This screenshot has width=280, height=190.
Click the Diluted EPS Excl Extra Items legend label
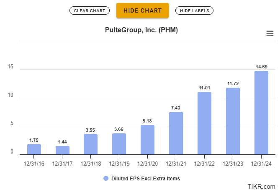[x=146, y=179]
